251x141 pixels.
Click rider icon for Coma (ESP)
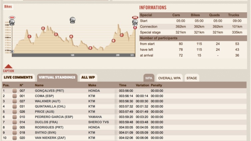pyautogui.click(x=15, y=96)
